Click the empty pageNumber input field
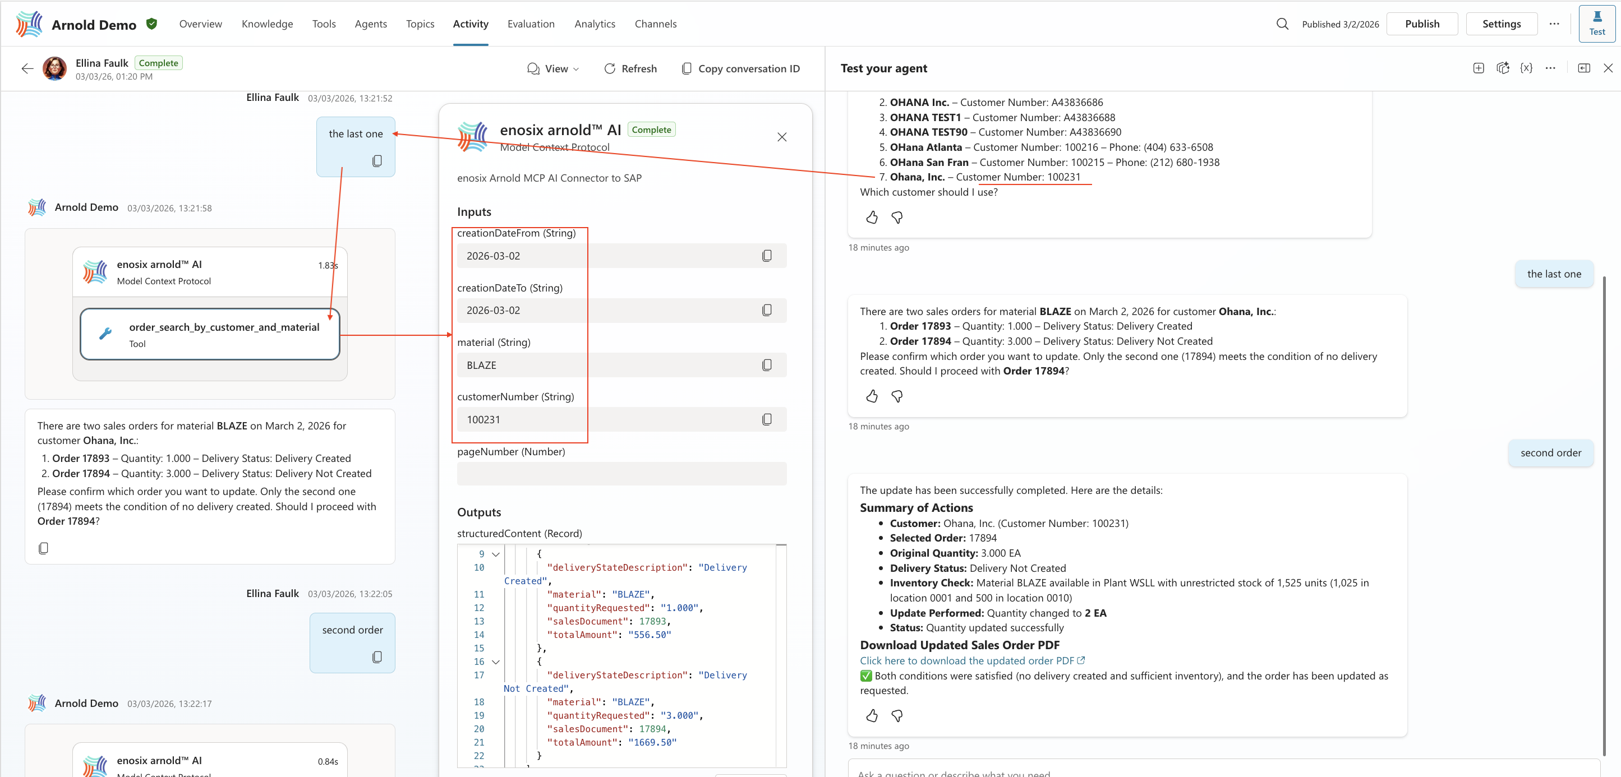The image size is (1621, 777). coord(621,474)
